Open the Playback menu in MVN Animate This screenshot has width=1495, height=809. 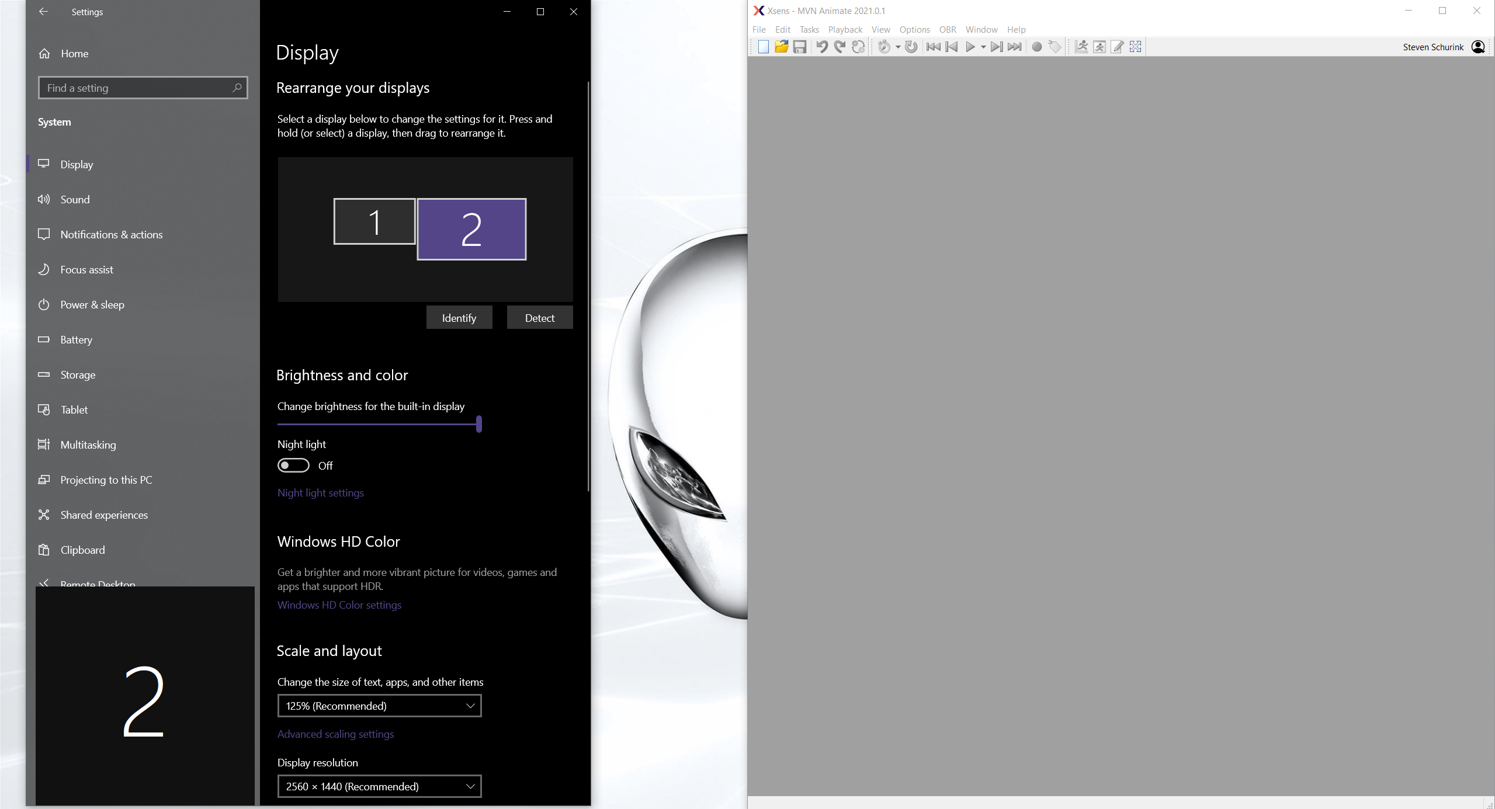click(x=844, y=29)
